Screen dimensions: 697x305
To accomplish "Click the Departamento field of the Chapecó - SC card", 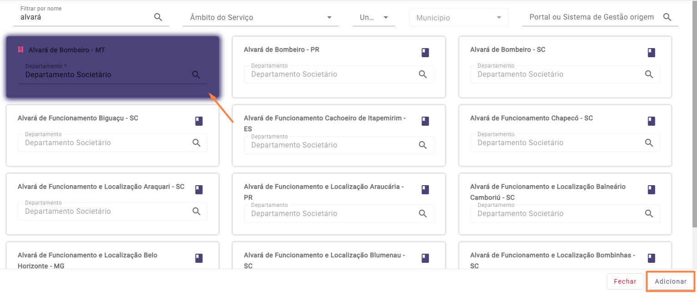I will (565, 143).
